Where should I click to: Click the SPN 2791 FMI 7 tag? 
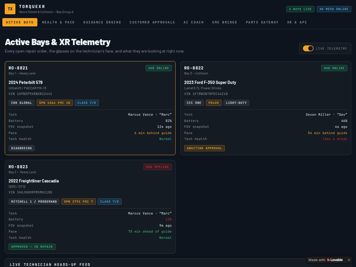coord(79,202)
